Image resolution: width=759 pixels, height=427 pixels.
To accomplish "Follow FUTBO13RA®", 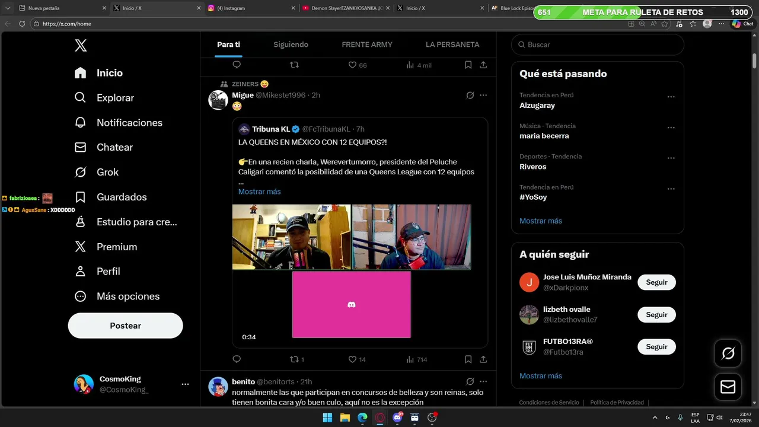I will coord(656,346).
